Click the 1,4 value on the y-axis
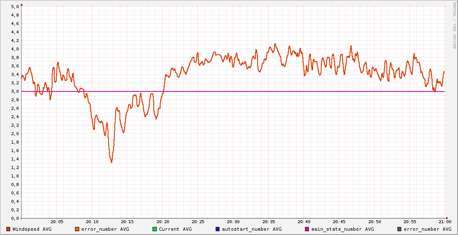The width and height of the screenshot is (458, 235). [15, 159]
